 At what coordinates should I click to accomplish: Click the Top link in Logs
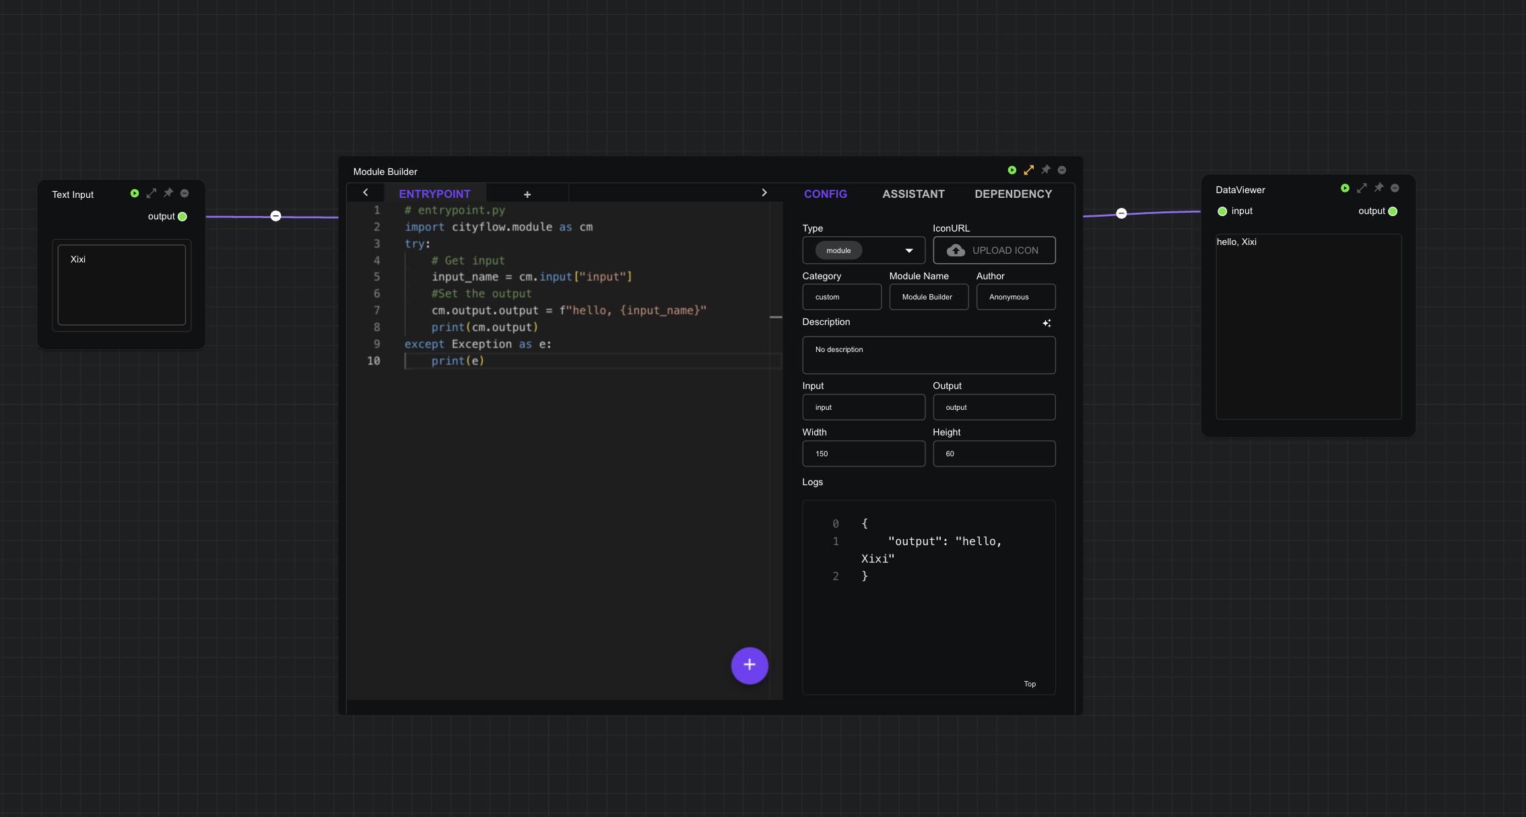[x=1030, y=684]
